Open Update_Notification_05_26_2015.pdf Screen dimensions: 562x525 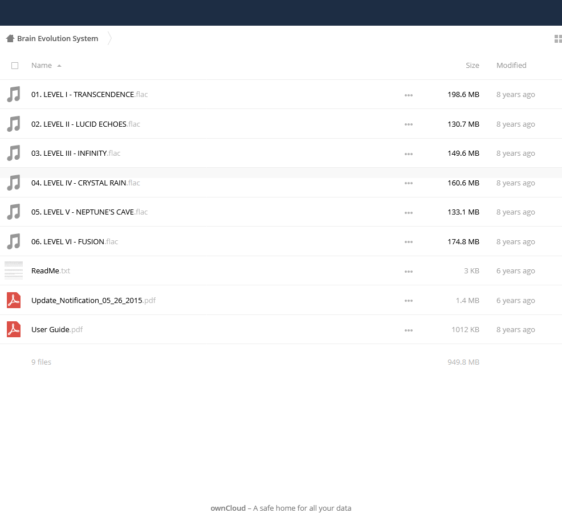(x=93, y=300)
